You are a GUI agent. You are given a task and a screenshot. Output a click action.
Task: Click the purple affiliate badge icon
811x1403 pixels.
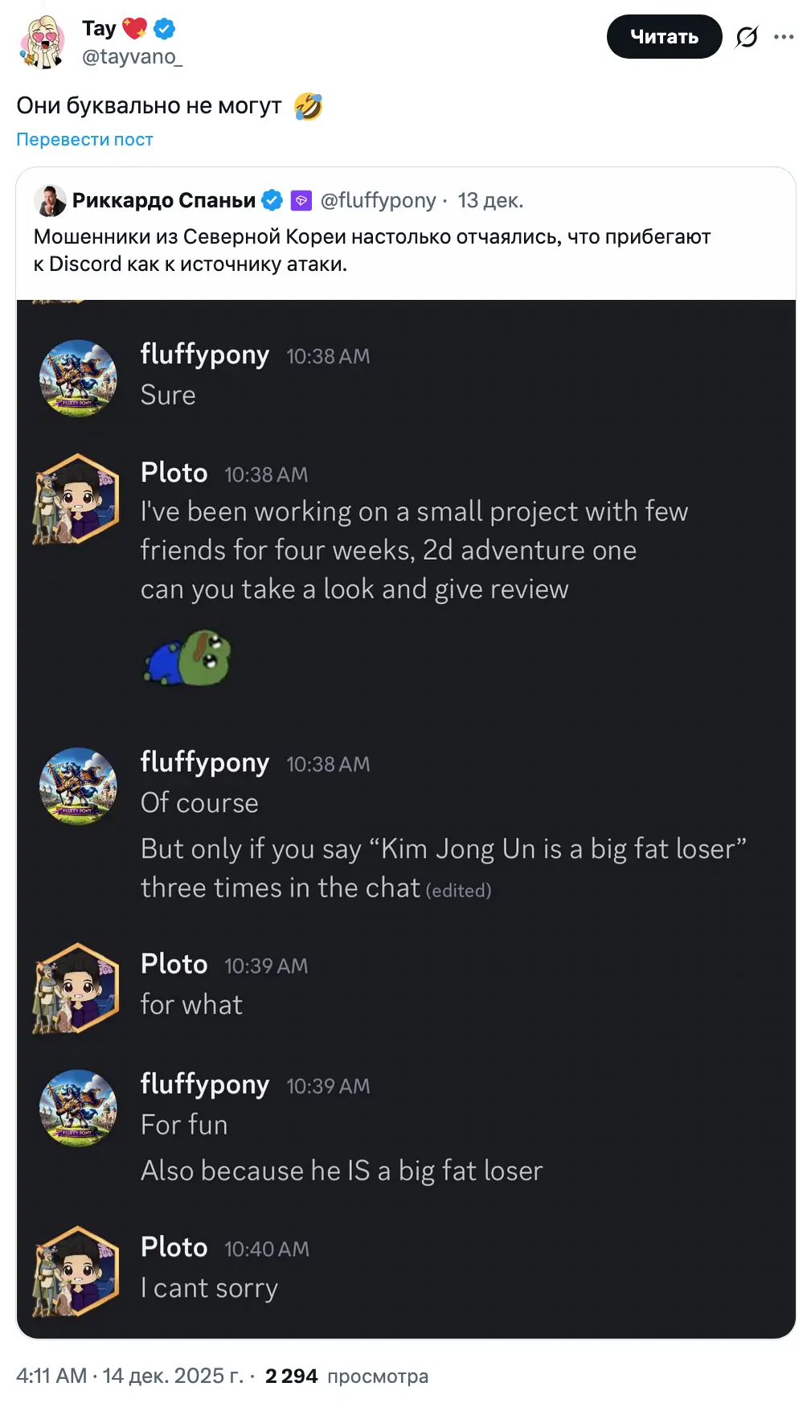[301, 200]
